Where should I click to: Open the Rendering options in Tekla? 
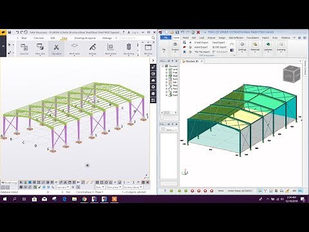pos(129,49)
